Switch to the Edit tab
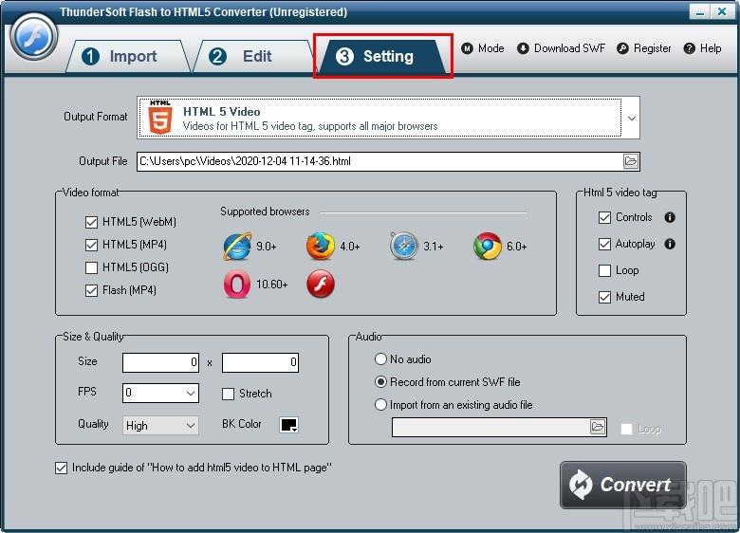 click(252, 56)
